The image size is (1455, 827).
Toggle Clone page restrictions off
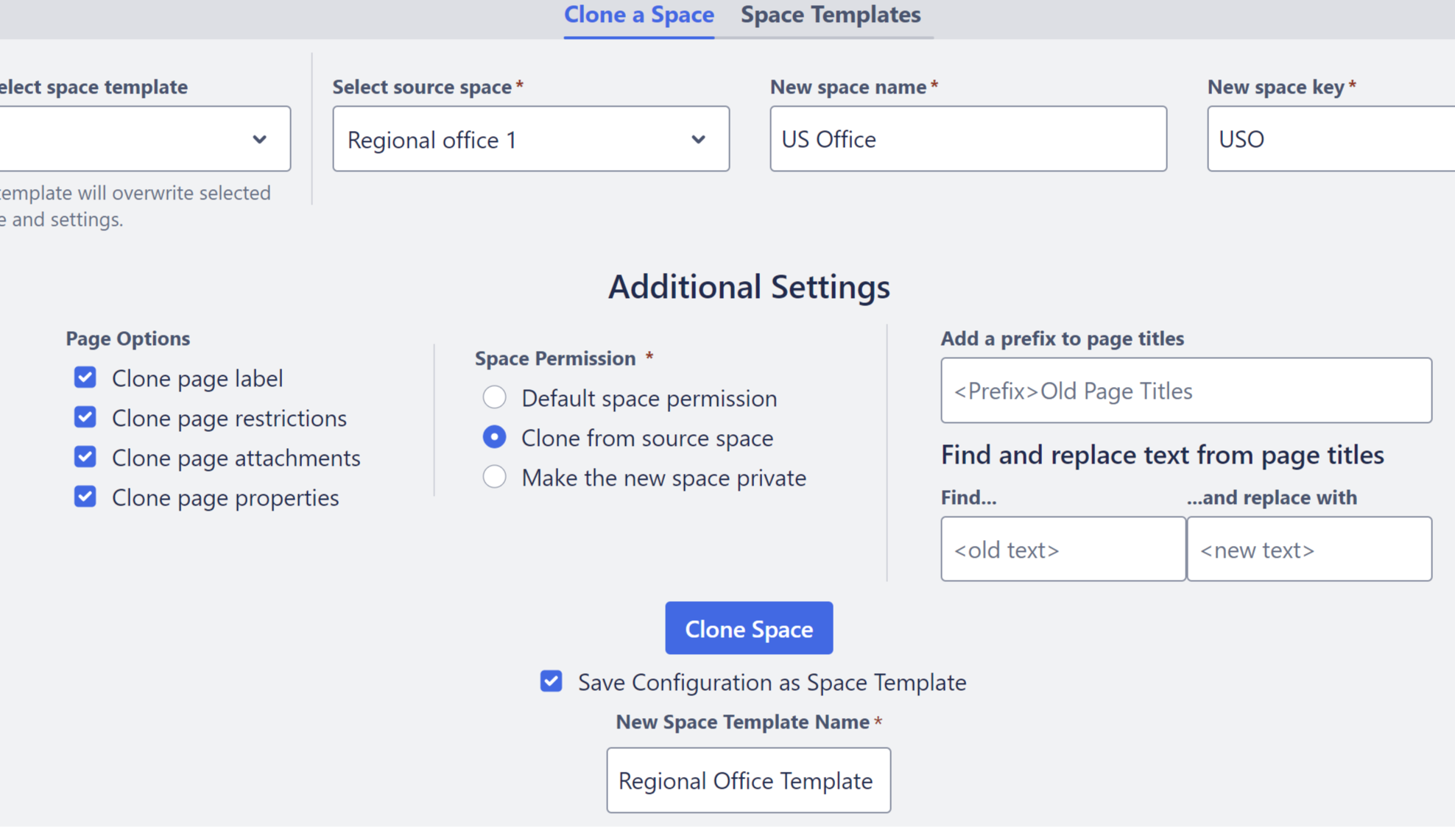tap(85, 417)
